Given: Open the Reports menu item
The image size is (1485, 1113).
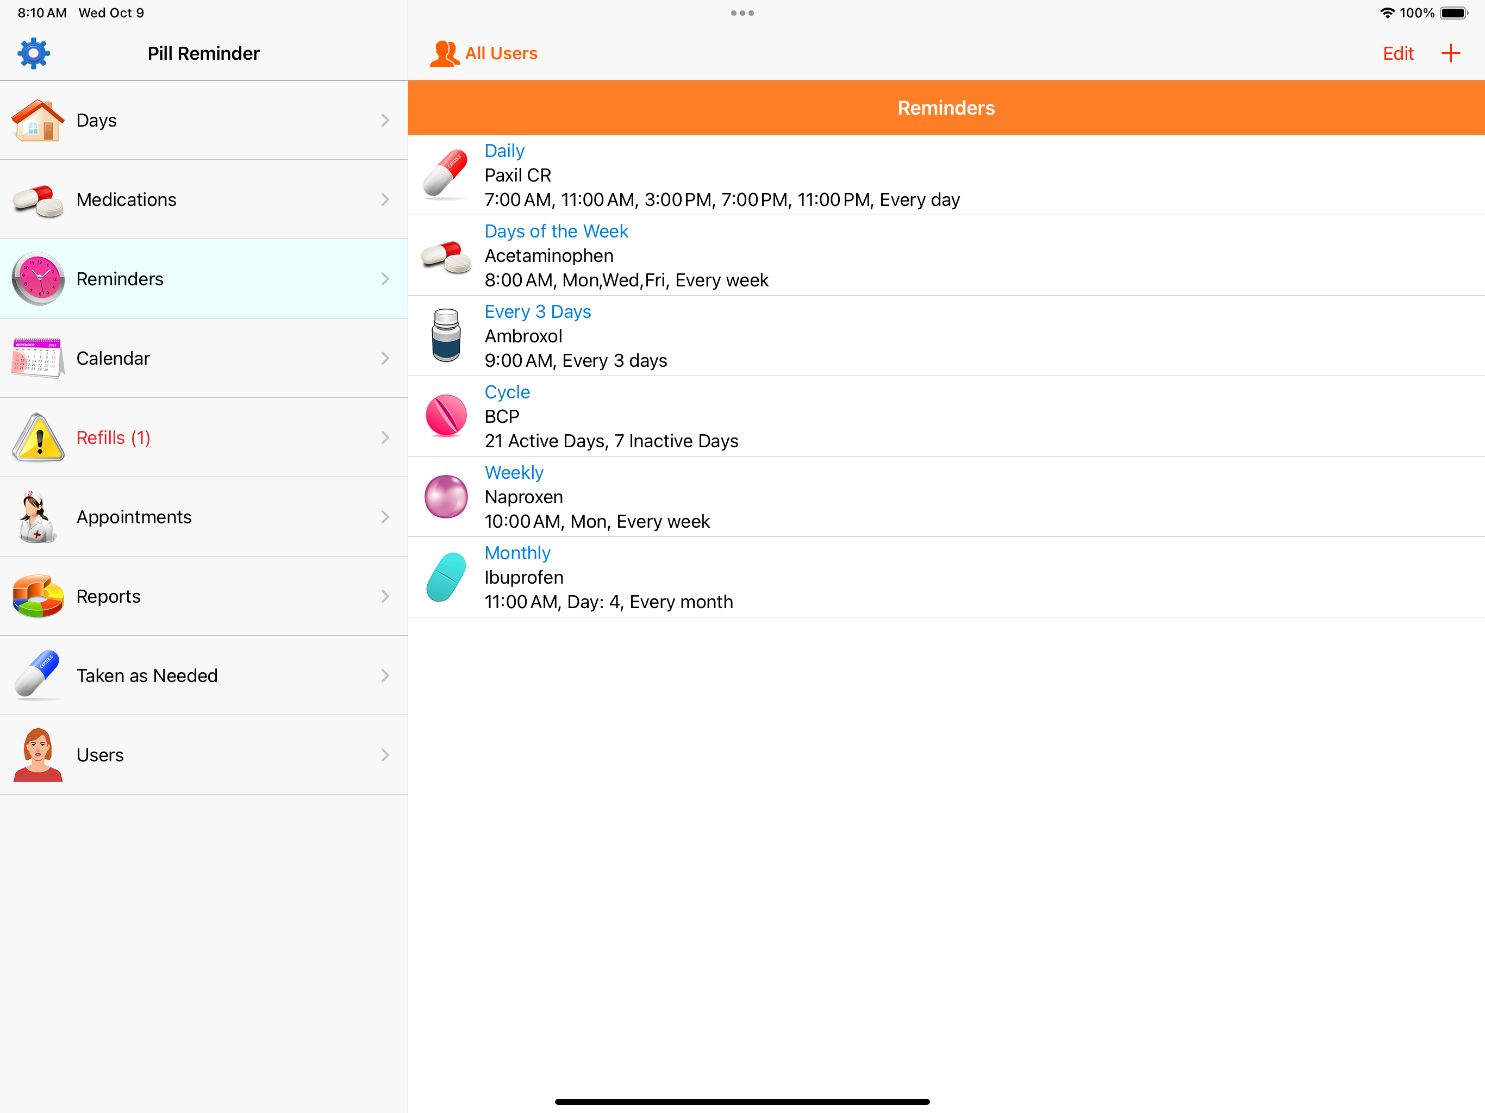Looking at the screenshot, I should click(x=203, y=596).
